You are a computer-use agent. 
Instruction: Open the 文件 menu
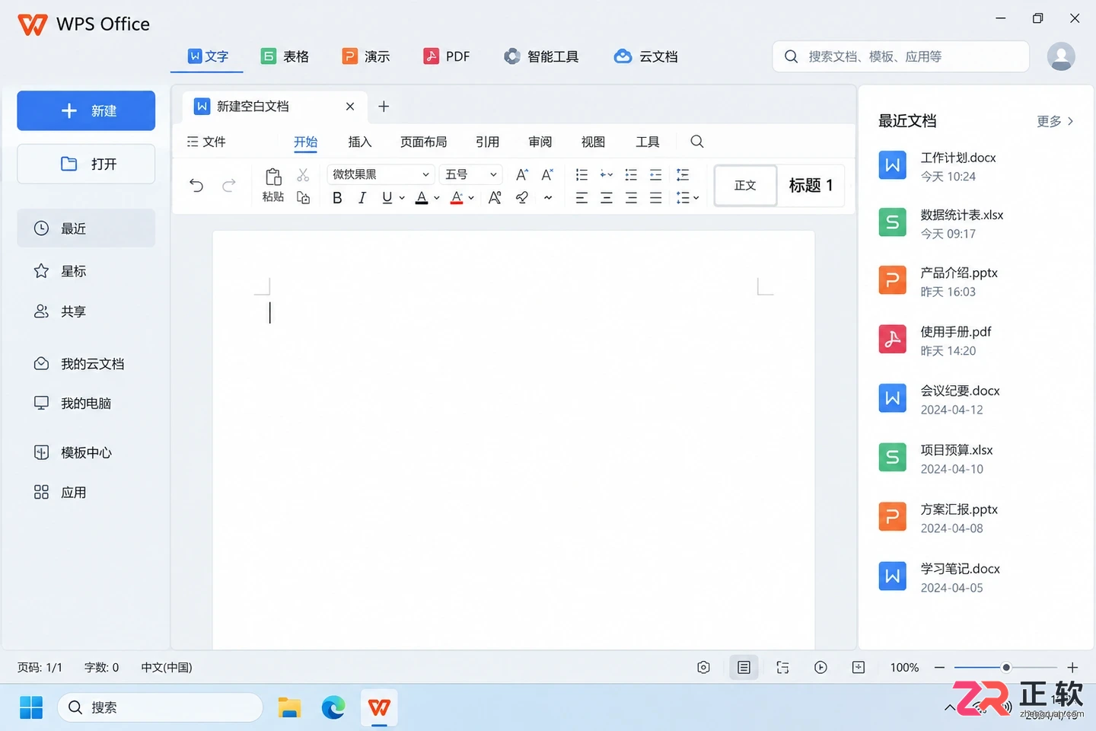206,142
